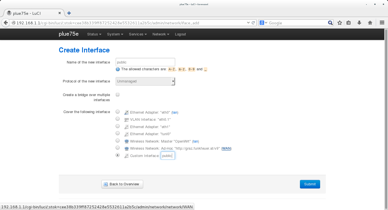388x210 pixels.
Task: Click the search magnifier icon
Action: click(x=330, y=23)
